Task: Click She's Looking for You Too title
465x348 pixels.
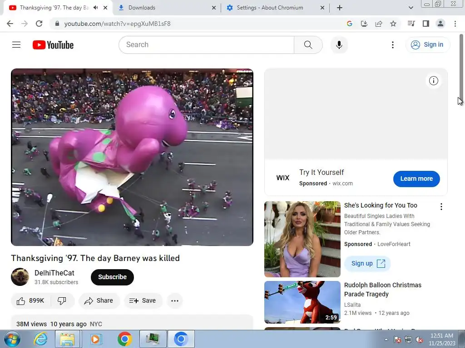Action: 381,205
